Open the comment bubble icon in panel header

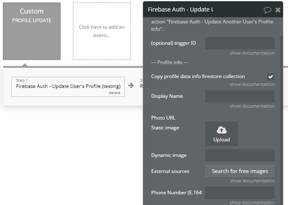(267, 10)
